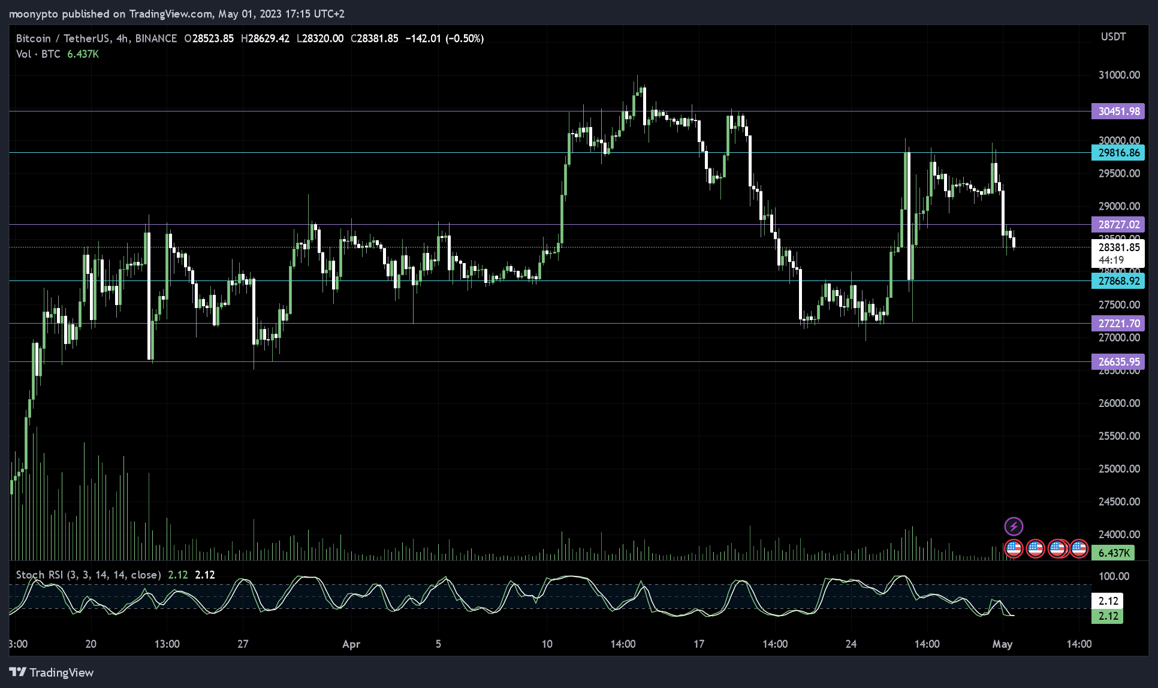Click the 26000.00 price axis label
1158x688 pixels.
point(1119,403)
